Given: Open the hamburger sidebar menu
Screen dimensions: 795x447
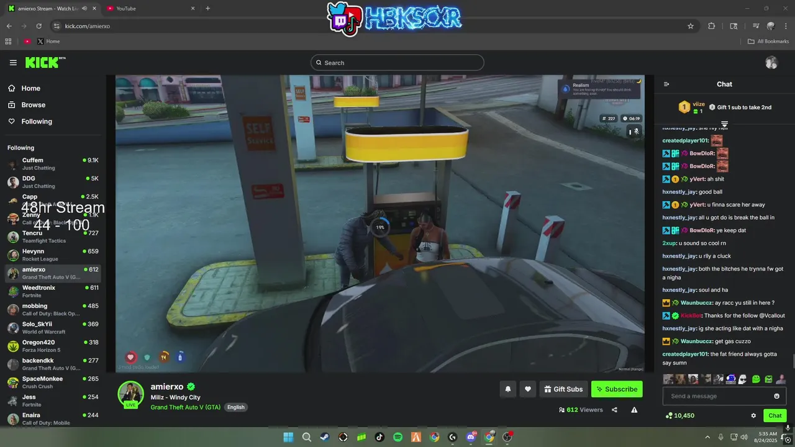Looking at the screenshot, I should tap(13, 63).
